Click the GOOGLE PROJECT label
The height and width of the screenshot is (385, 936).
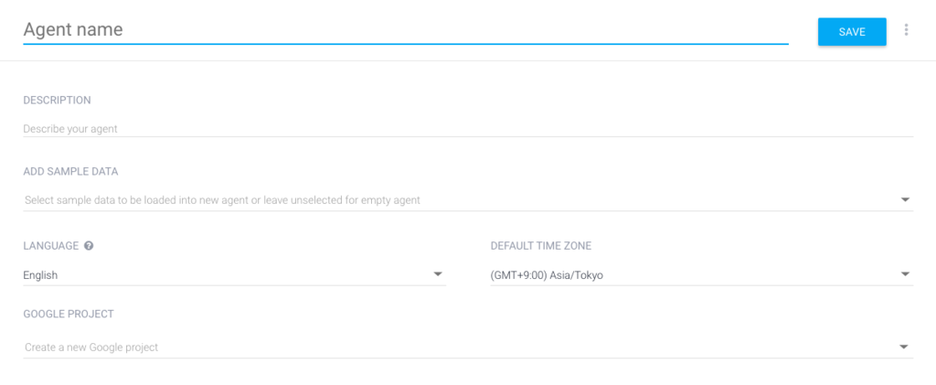[69, 314]
